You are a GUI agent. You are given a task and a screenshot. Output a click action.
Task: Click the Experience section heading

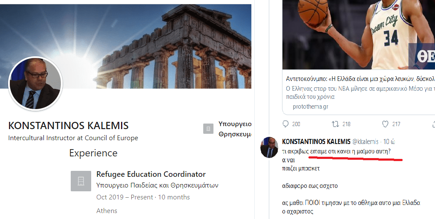(x=93, y=153)
